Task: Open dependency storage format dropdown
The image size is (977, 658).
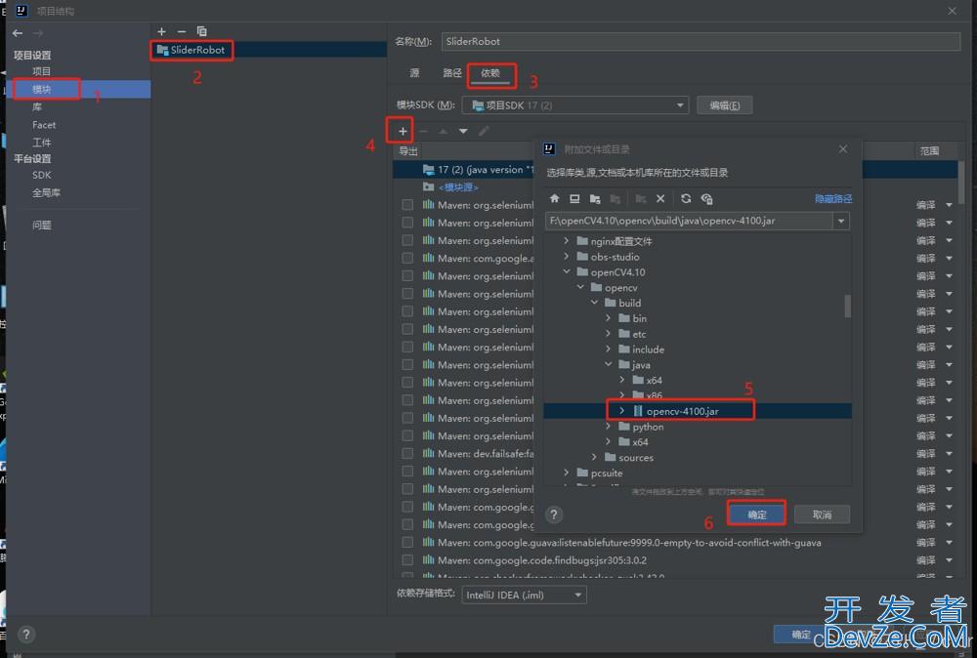Action: (x=524, y=596)
